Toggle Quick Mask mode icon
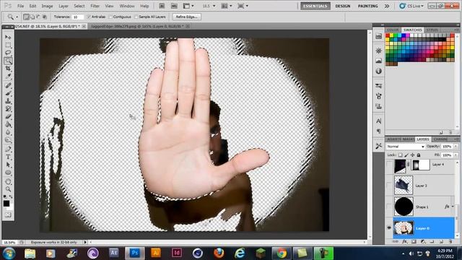 (8, 215)
